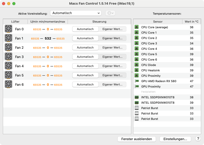Click the CPU Core (average) chip icon
The image size is (204, 145).
click(137, 27)
